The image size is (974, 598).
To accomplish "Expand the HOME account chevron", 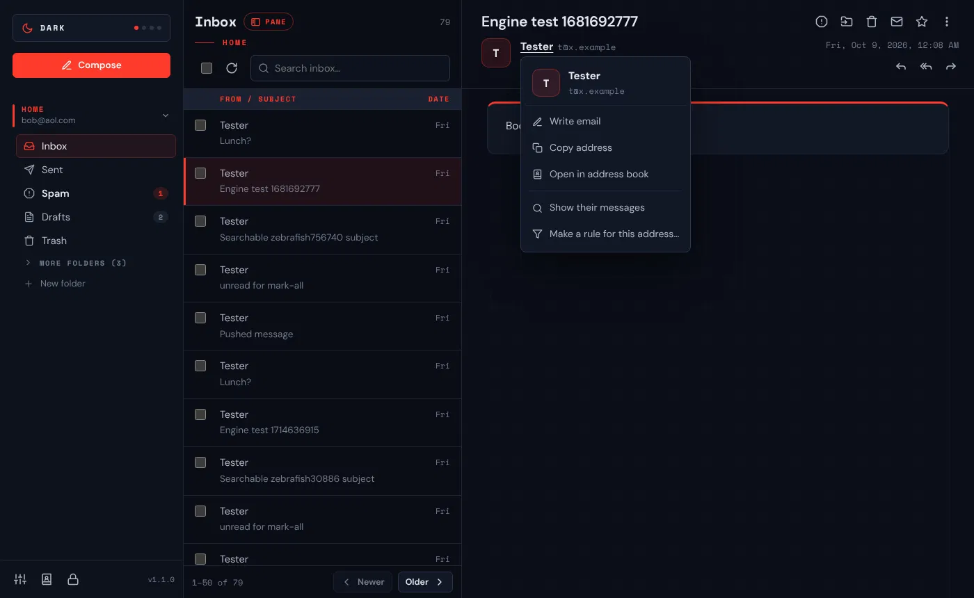I will (x=166, y=115).
